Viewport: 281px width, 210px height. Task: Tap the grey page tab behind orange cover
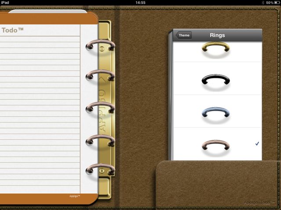48,11
